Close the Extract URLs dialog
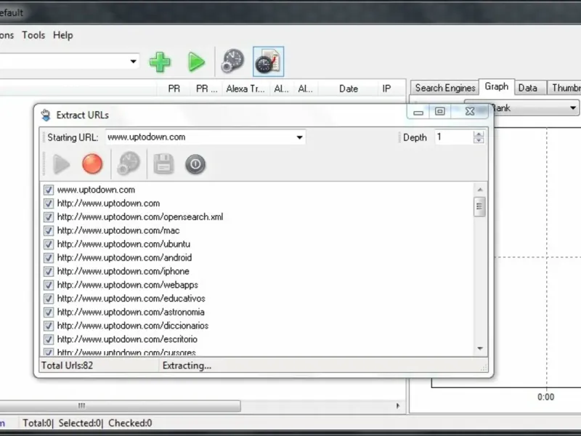 (x=469, y=111)
